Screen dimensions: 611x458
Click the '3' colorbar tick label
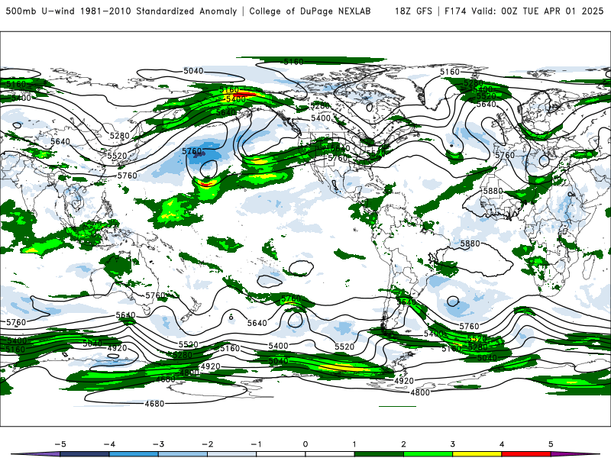tap(452, 444)
